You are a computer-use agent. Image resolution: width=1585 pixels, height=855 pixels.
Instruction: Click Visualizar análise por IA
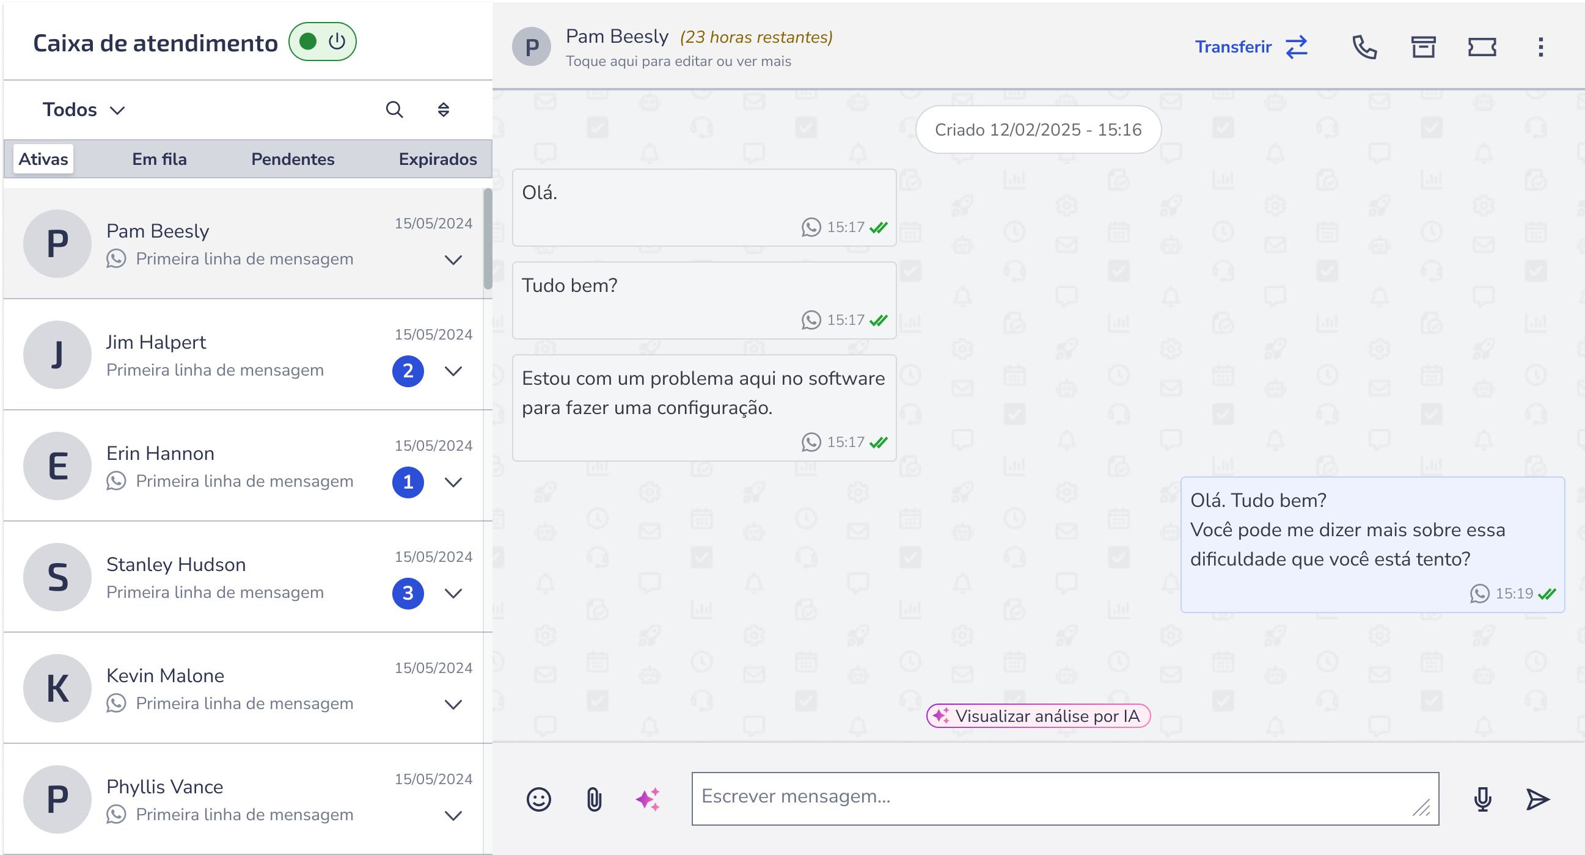(1038, 716)
